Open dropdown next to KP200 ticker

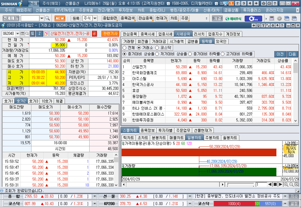point(190,204)
